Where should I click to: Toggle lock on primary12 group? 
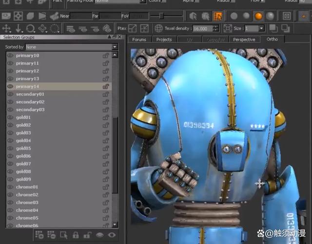106,71
